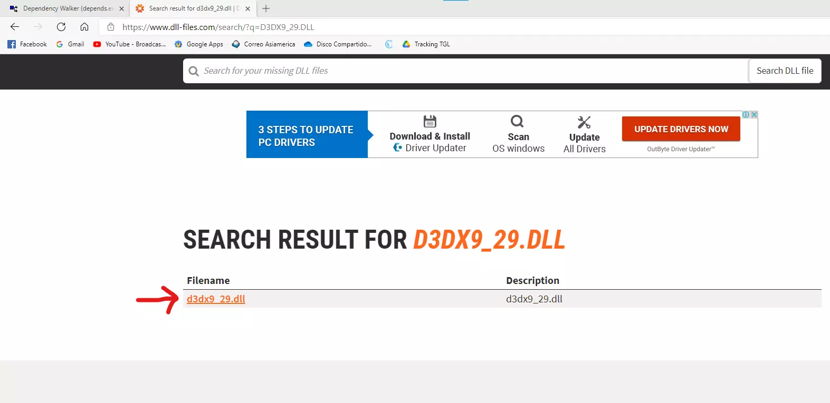Click the Driver Updater text in ad
This screenshot has width=830, height=403.
pyautogui.click(x=436, y=148)
